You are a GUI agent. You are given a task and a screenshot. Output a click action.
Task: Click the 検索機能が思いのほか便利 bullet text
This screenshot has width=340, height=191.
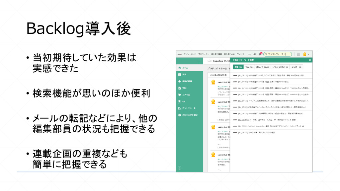pos(91,93)
